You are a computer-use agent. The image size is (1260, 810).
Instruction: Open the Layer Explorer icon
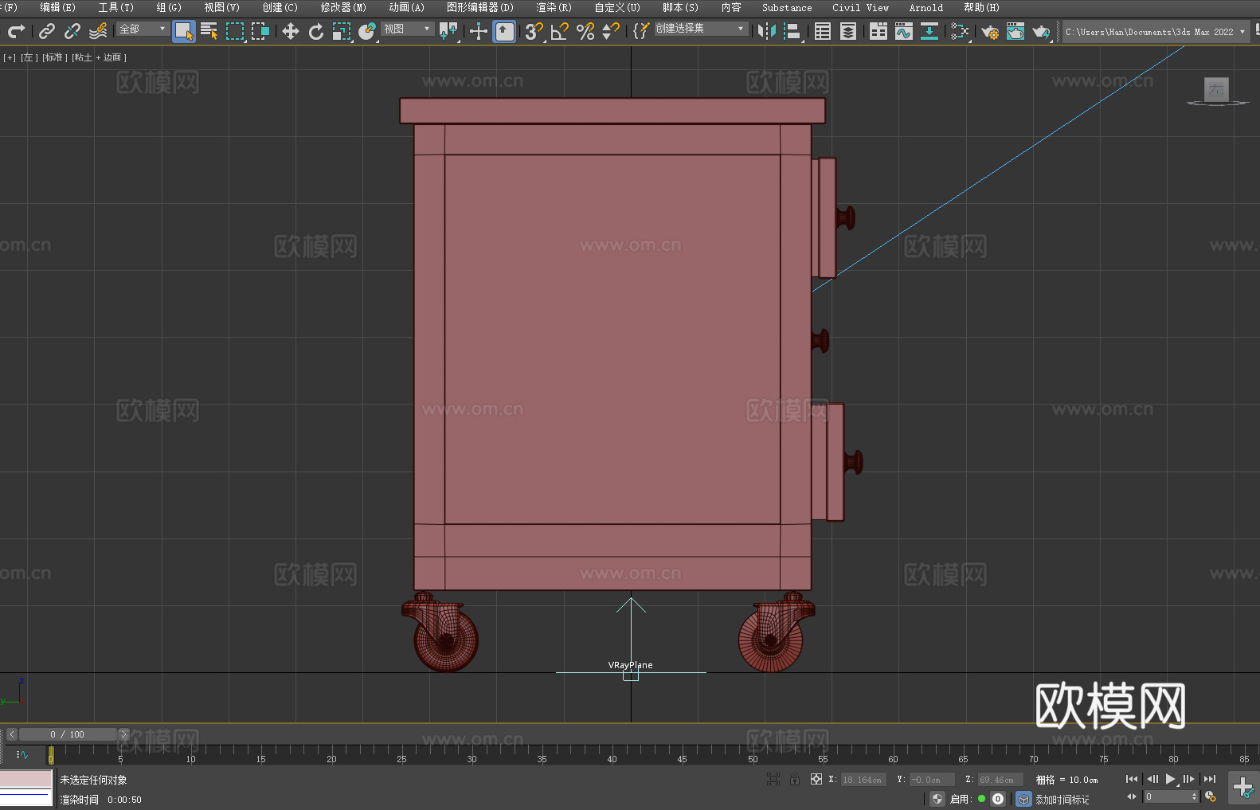[848, 31]
